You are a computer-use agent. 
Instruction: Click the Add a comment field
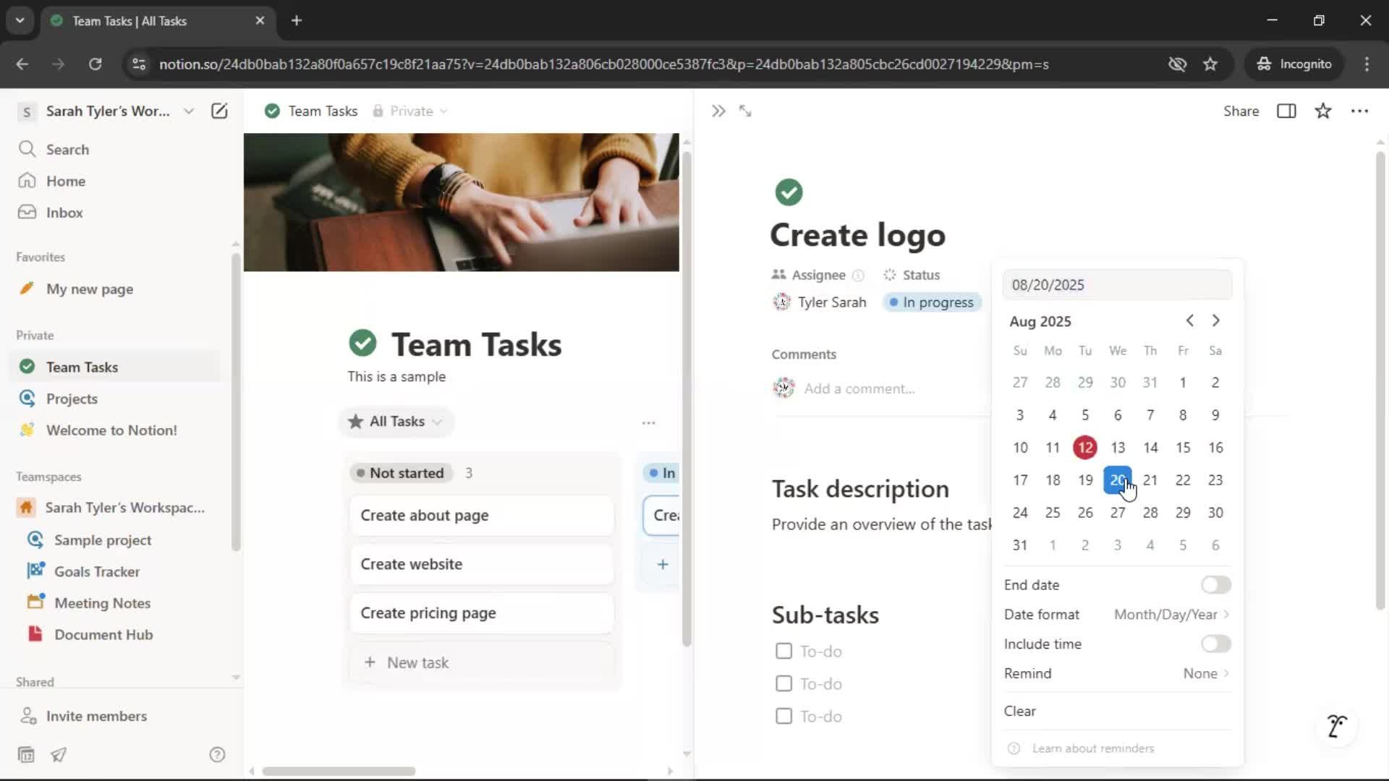[859, 389]
